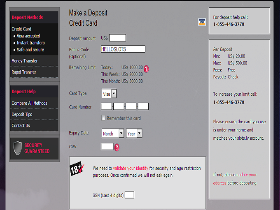The width and height of the screenshot is (280, 210).
Task: Focus the Deposit Amount field
Action: tap(117, 38)
